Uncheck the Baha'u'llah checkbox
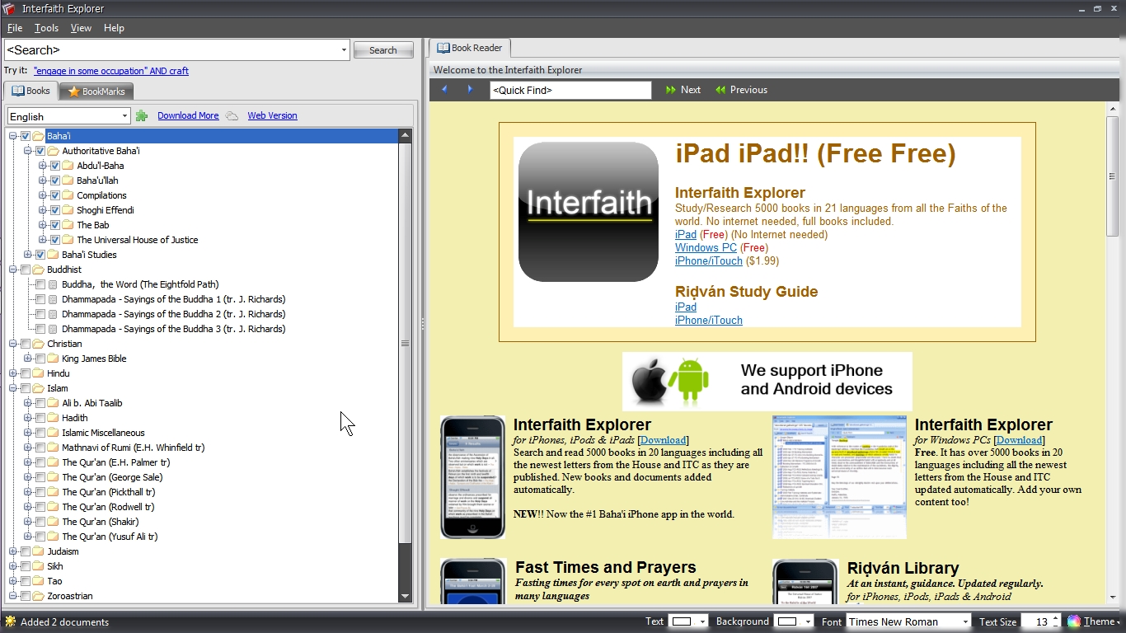The width and height of the screenshot is (1126, 633). 54,180
